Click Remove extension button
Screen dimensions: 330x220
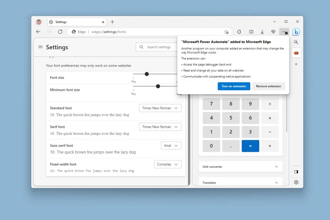click(x=268, y=86)
